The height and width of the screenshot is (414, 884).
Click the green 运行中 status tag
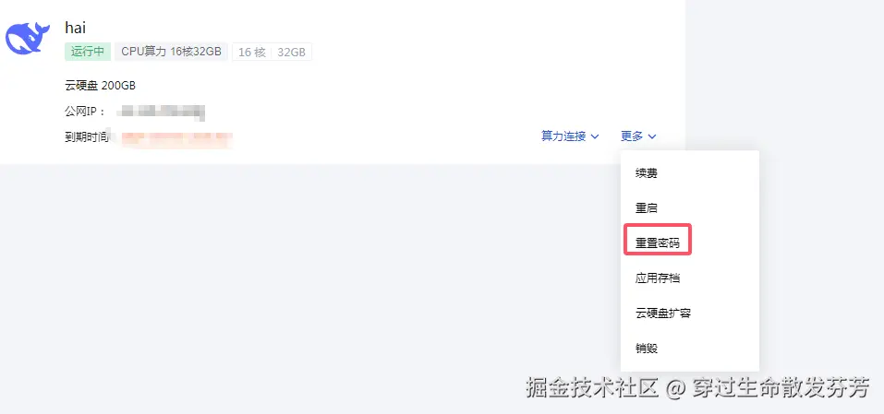coord(88,52)
